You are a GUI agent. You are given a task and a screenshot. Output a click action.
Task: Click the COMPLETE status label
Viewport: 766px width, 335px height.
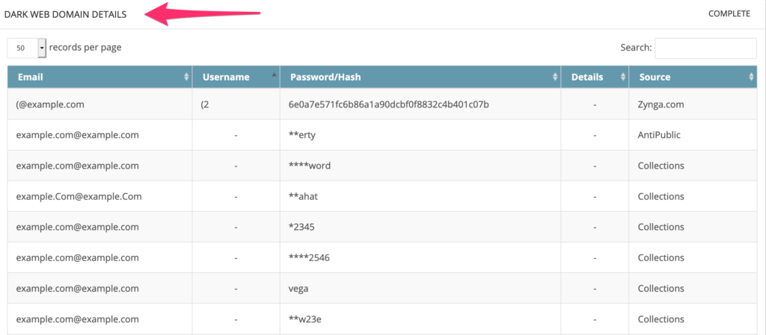pyautogui.click(x=729, y=13)
